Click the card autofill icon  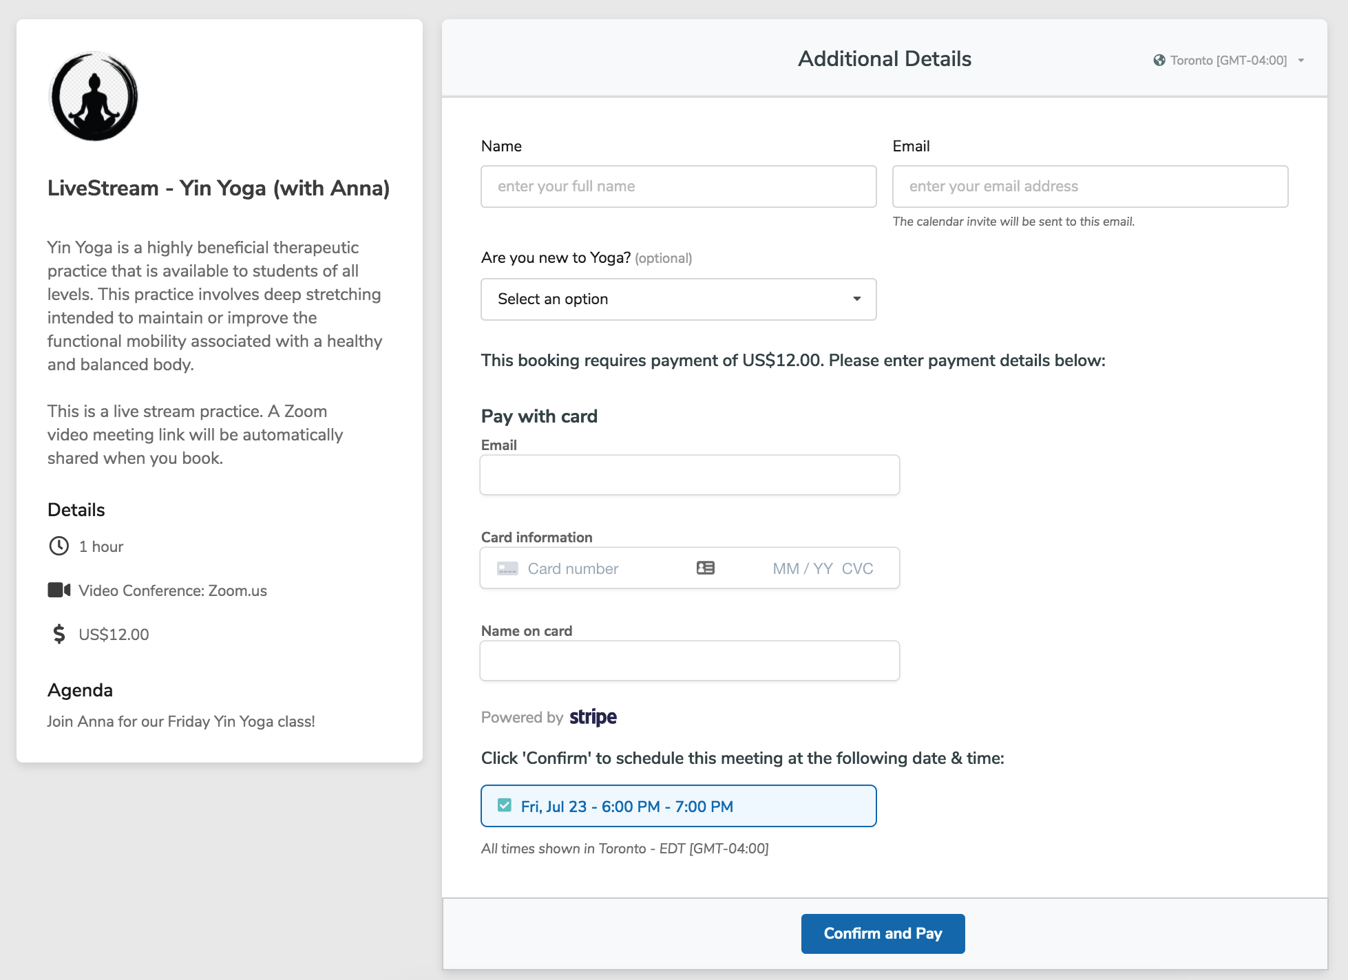point(706,568)
